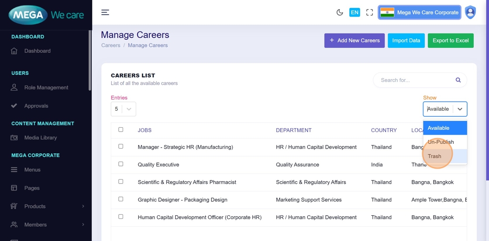This screenshot has width=489, height=241.
Task: Toggle dark mode moon icon
Action: tap(340, 13)
